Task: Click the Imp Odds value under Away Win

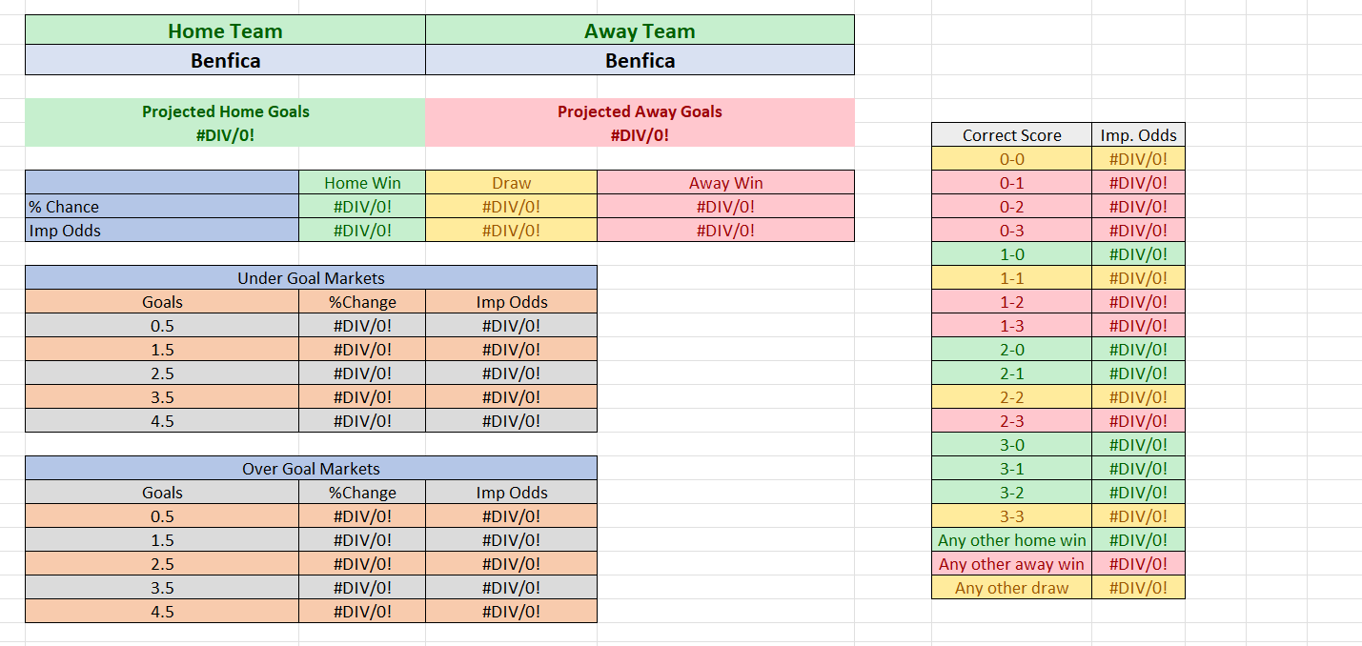Action: tap(725, 231)
